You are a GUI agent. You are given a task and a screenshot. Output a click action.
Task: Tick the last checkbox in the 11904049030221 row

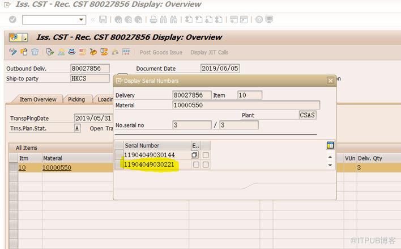pyautogui.click(x=206, y=164)
